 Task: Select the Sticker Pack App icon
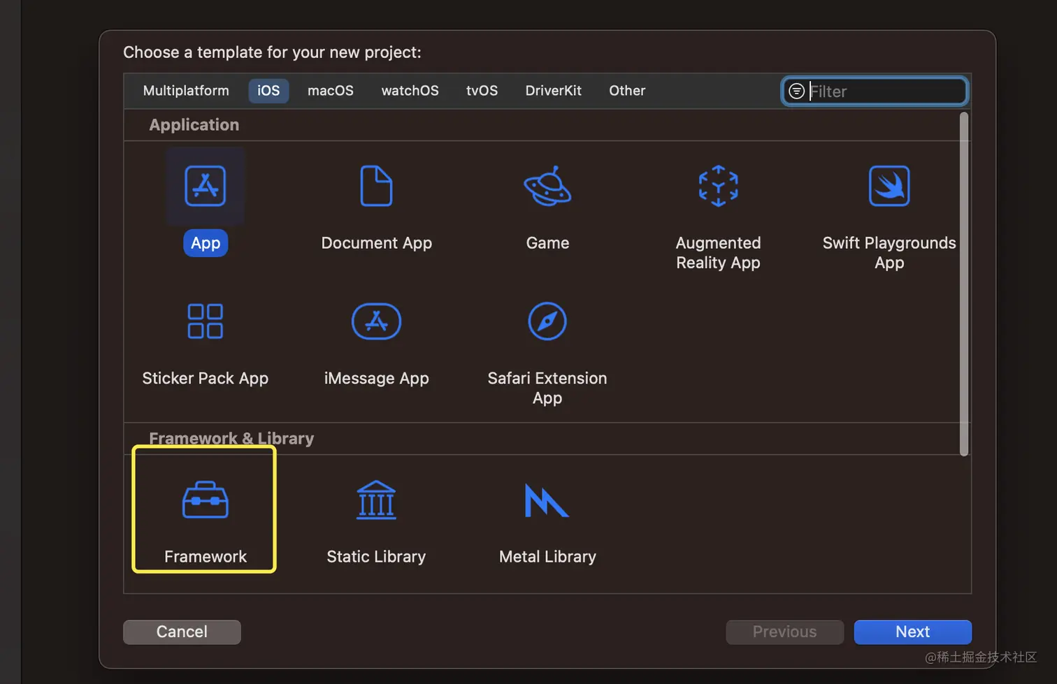(x=205, y=321)
